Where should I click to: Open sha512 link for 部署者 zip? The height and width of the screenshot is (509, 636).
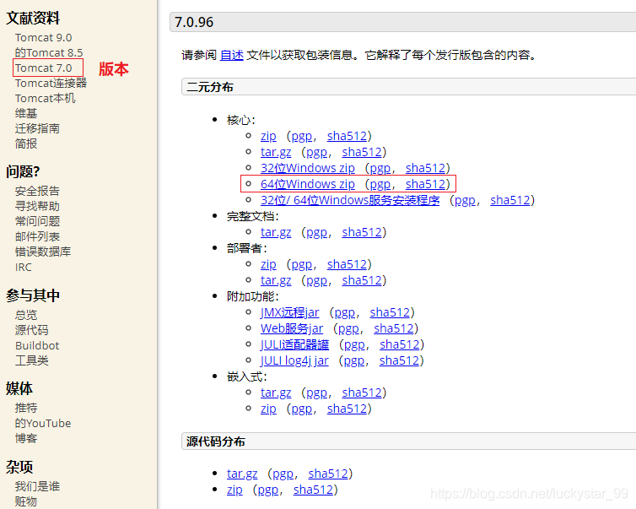[348, 264]
